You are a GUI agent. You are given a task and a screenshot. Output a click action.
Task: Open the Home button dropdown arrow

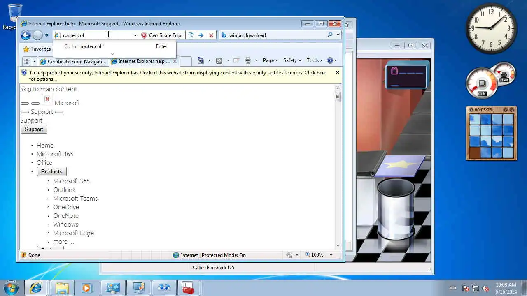(210, 60)
